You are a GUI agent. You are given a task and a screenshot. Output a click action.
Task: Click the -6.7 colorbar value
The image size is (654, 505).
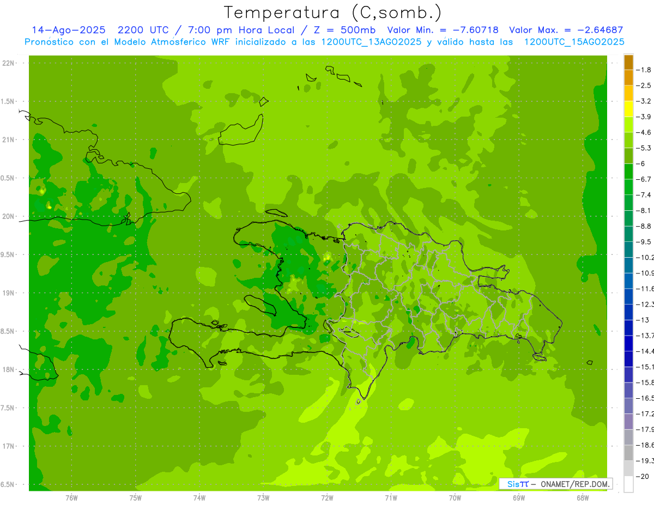pyautogui.click(x=643, y=179)
